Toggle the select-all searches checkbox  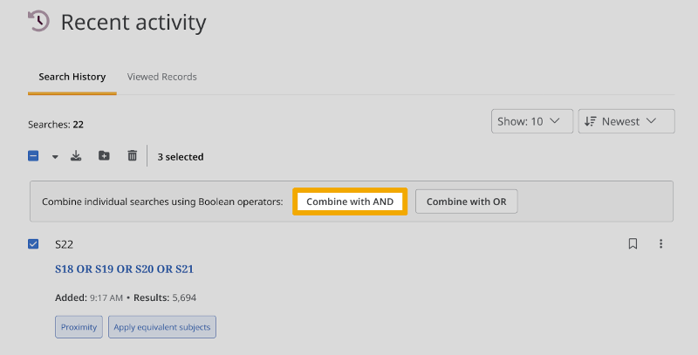(x=33, y=156)
